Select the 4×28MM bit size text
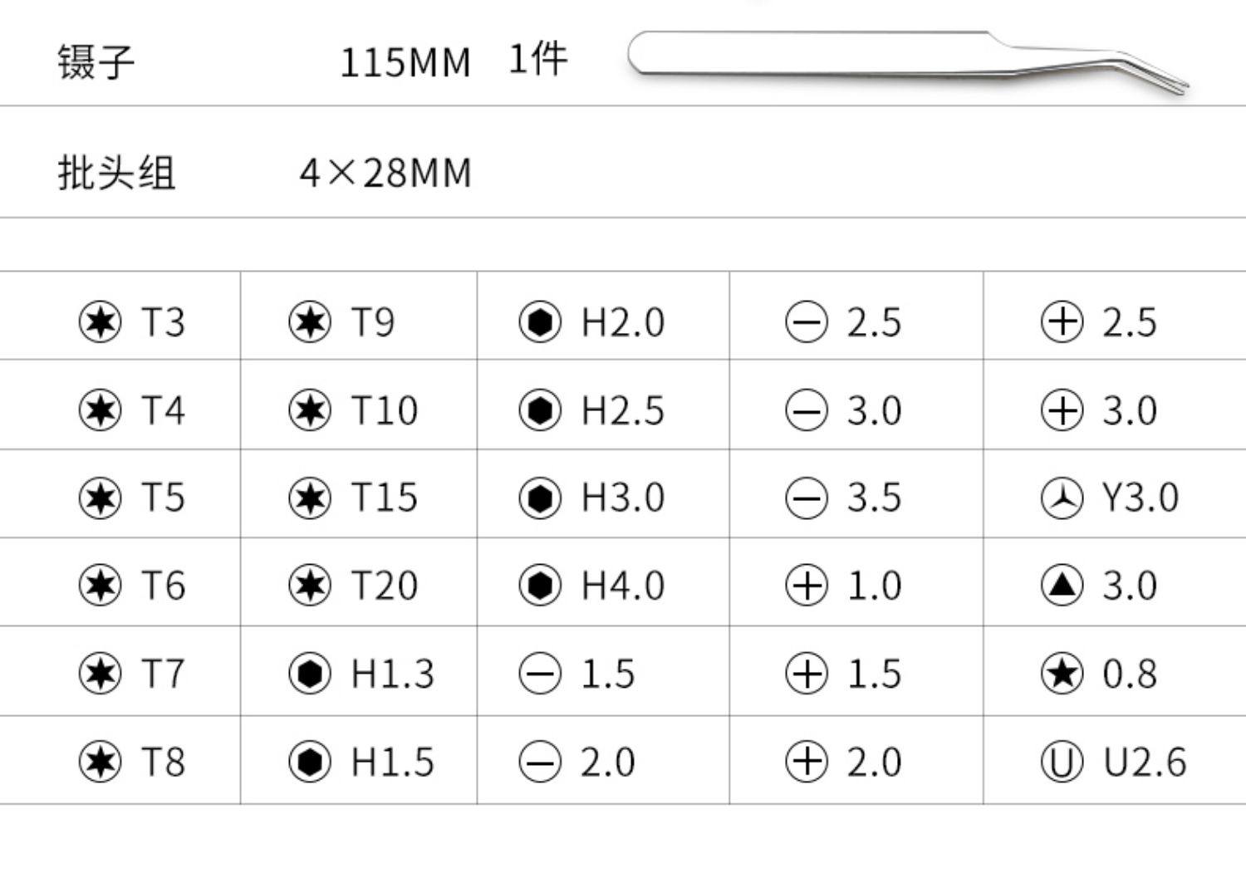Viewport: 1246px width, 878px height. 385,173
